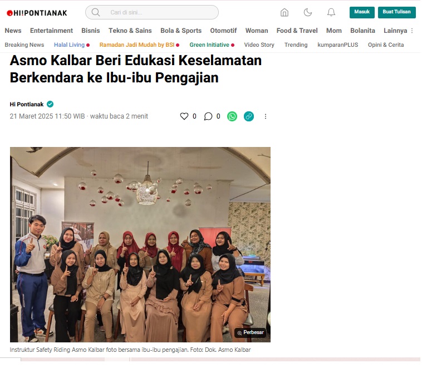Open the Bola & Sports category

point(181,31)
